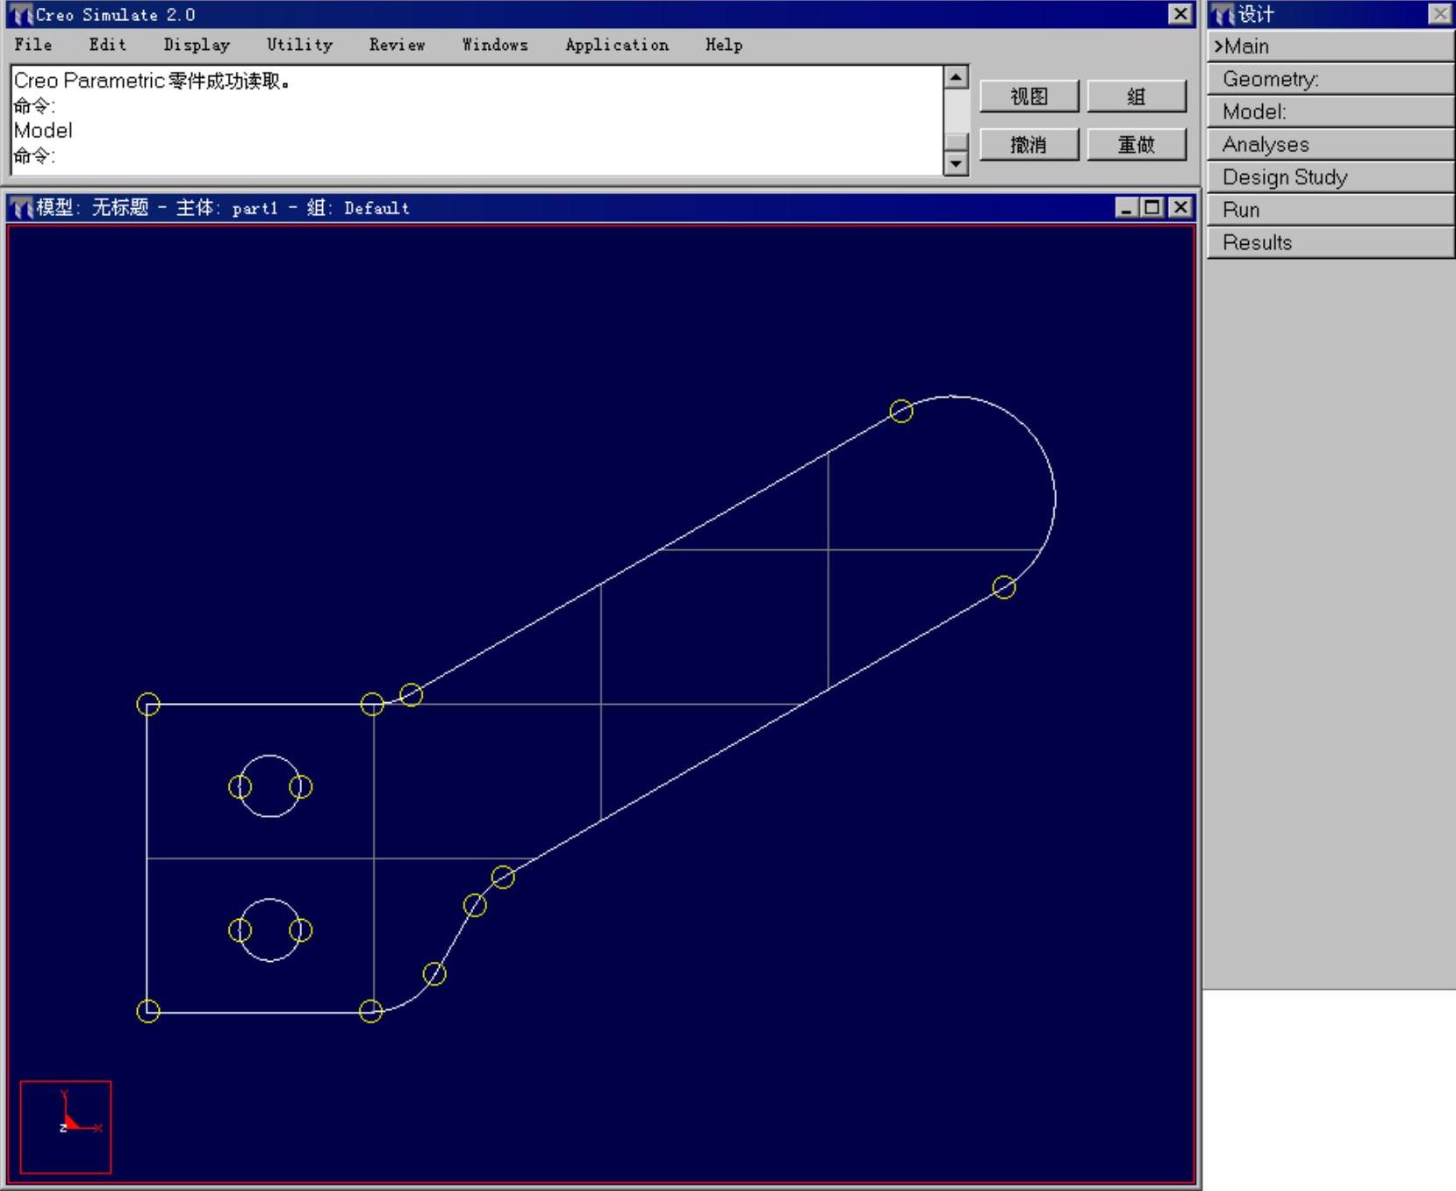Open the Geometry option in design panel
Viewport: 1456px width, 1191px height.
pyautogui.click(x=1330, y=79)
